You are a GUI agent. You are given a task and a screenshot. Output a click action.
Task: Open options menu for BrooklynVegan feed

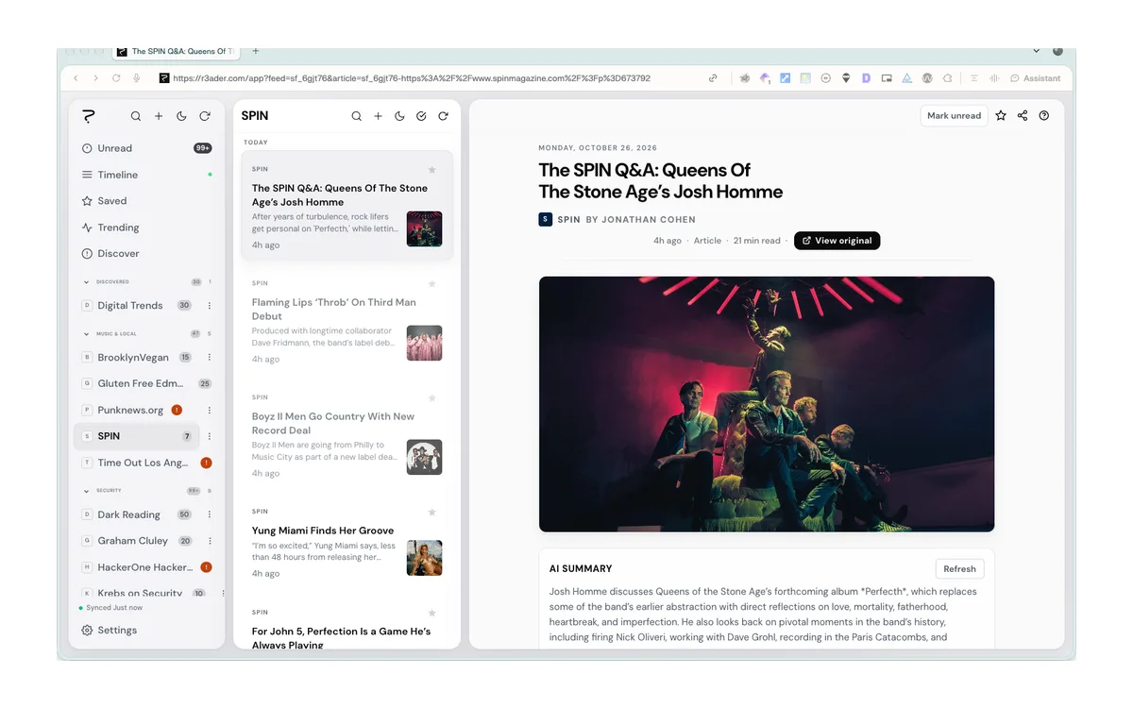(210, 358)
